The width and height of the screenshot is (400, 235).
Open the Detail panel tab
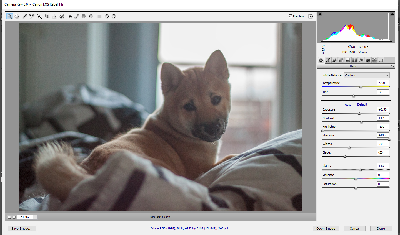pos(334,60)
